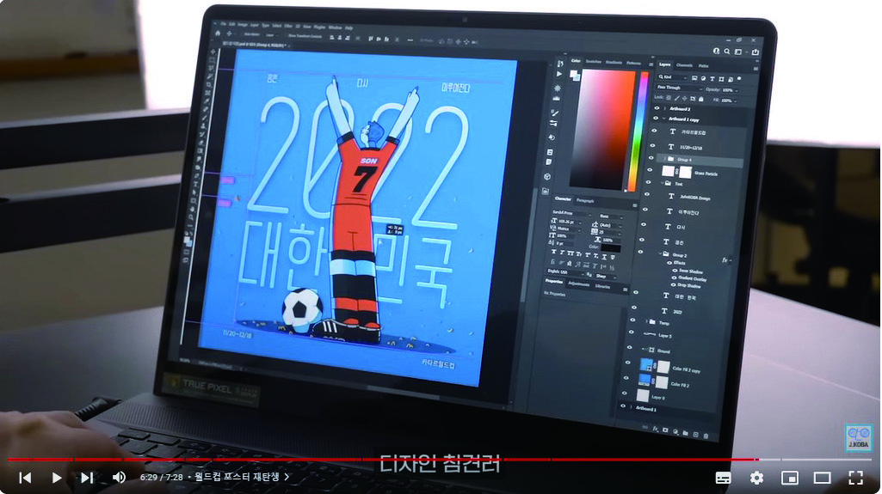The height and width of the screenshot is (494, 882).
Task: Click the red YouTube progress bar
Action: click(x=383, y=459)
